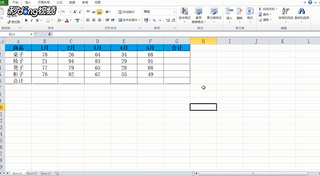Click Clear (清除) in editing group
The height and width of the screenshot is (176, 320).
pyautogui.click(x=264, y=20)
